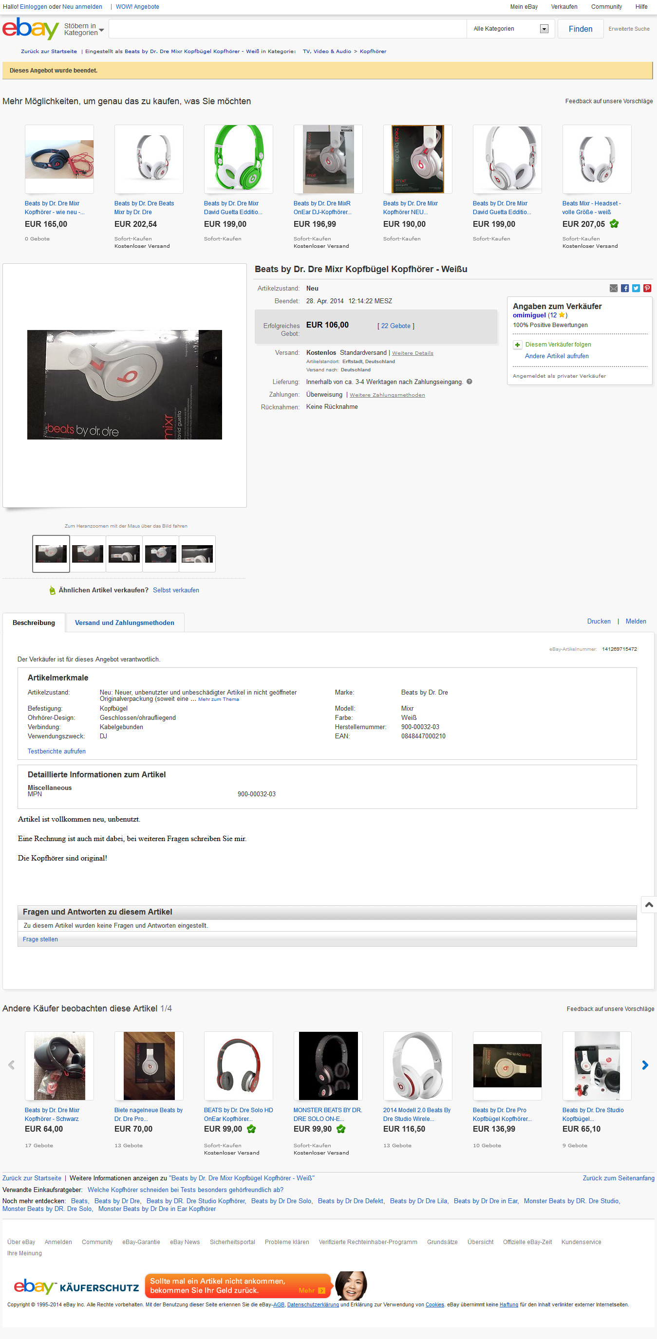The width and height of the screenshot is (657, 1339).
Task: Click Diesem Verkäufer folgen
Action: (x=558, y=345)
